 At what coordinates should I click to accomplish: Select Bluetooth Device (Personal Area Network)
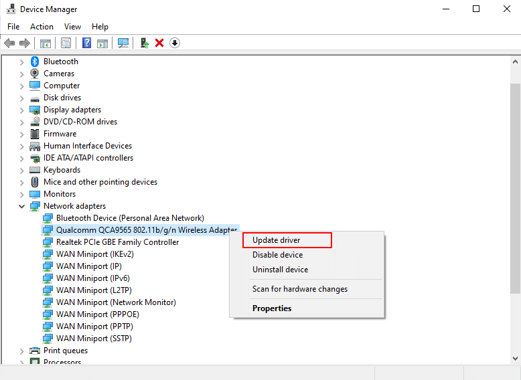tap(130, 218)
